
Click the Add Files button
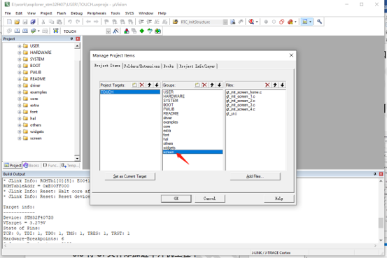[x=255, y=176]
